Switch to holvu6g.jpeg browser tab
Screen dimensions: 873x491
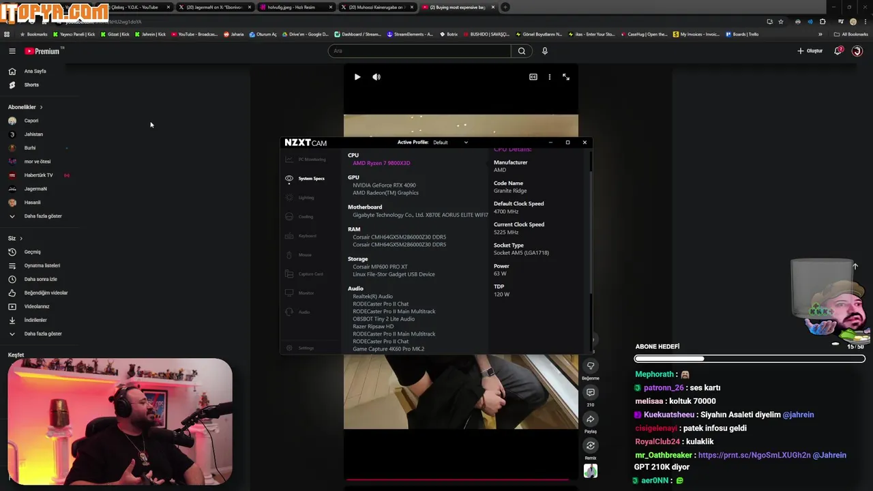(x=296, y=8)
